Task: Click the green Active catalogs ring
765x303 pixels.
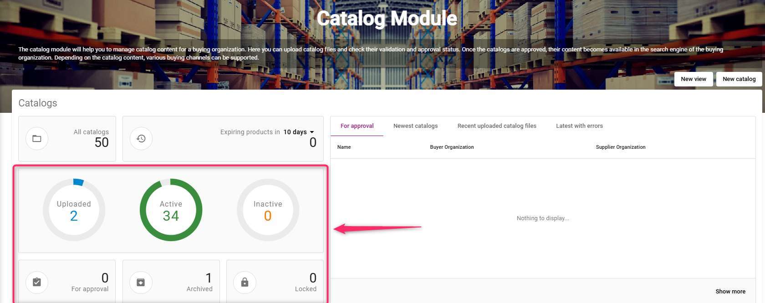Action: tap(171, 210)
